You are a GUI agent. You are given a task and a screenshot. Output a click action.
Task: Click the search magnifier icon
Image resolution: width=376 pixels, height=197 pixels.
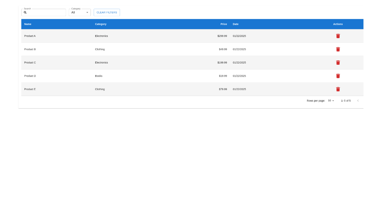click(x=25, y=12)
